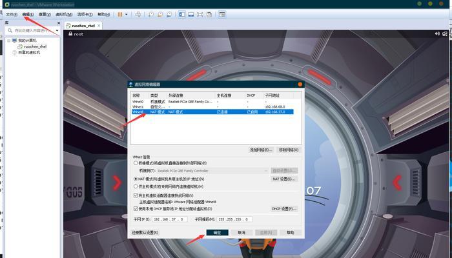Click the volume speaker icon in guest
452x258 pixels.
coord(437,34)
